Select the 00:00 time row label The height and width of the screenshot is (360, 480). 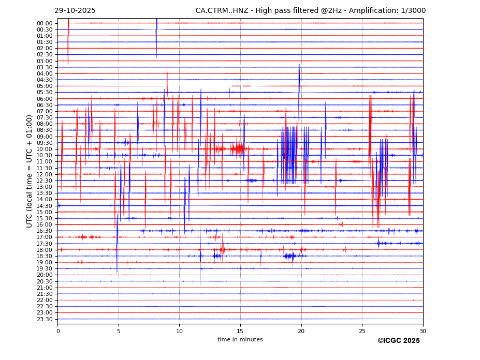(45, 23)
